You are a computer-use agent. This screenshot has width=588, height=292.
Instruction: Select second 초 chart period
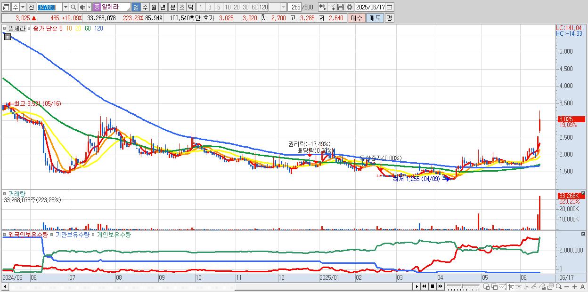(x=181, y=7)
